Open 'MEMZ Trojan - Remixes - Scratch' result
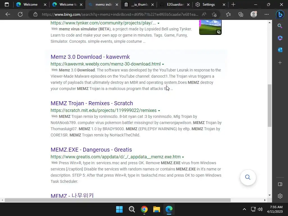The height and width of the screenshot is (216, 288). pyautogui.click(x=92, y=103)
